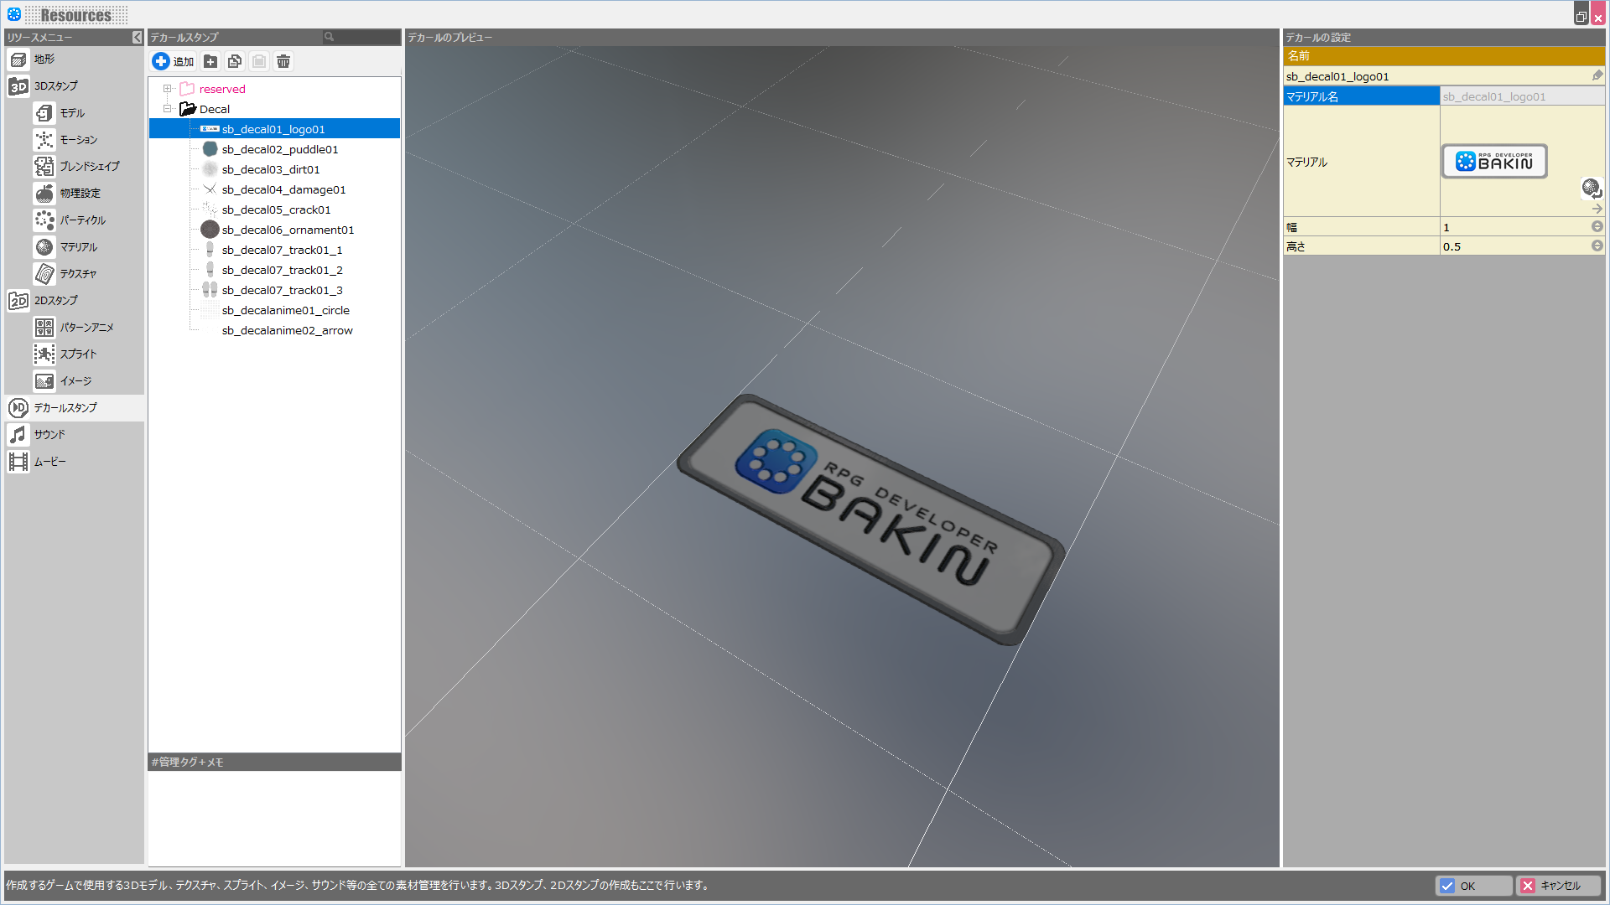Collapse the resource menu side panel
Viewport: 1610px width, 905px height.
click(137, 38)
